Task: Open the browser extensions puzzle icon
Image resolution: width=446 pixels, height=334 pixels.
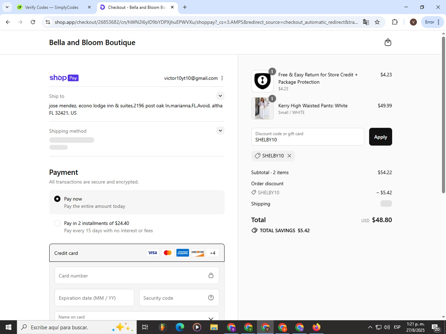Action: (x=395, y=22)
